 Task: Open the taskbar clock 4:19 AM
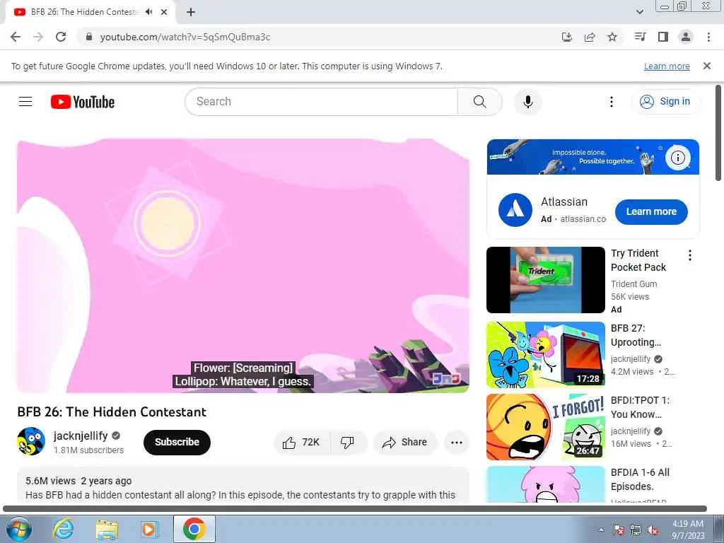[688, 530]
